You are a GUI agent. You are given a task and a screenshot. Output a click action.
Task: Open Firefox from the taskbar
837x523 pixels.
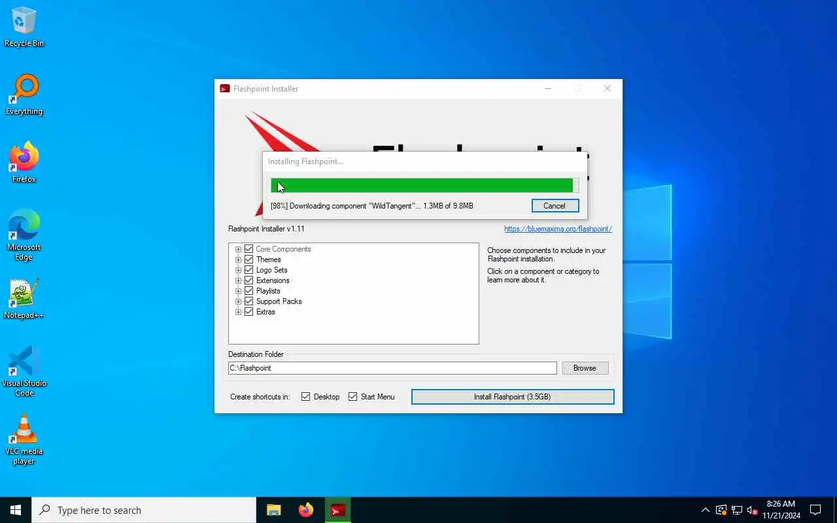click(305, 510)
